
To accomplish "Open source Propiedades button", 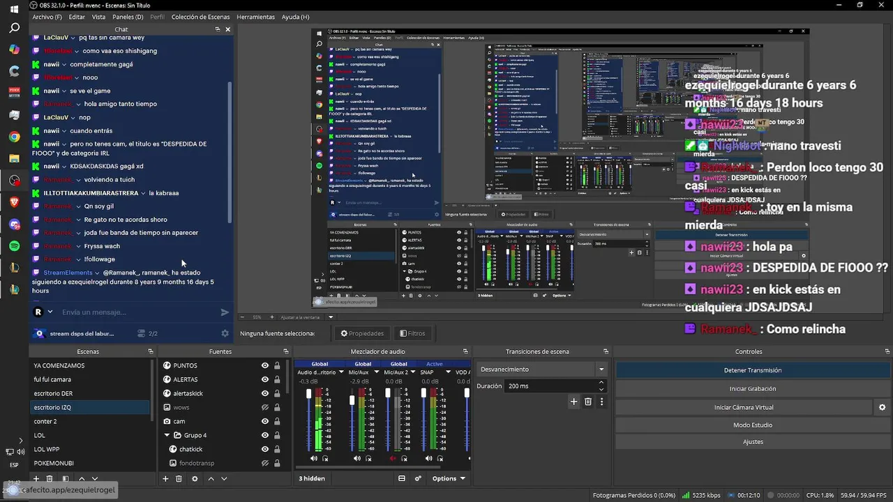I will pos(363,333).
